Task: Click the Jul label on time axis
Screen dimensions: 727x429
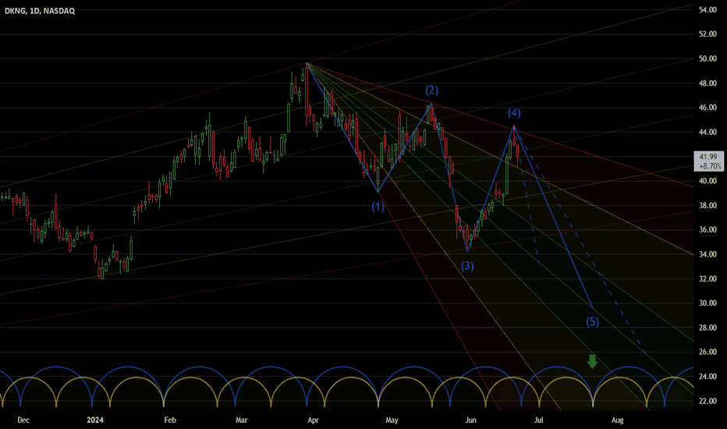Action: (539, 420)
